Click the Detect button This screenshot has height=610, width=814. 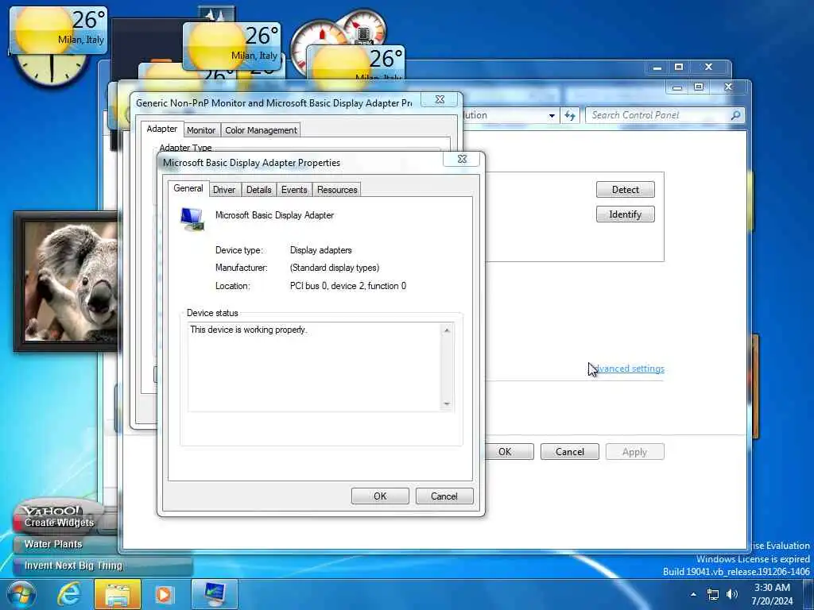(625, 189)
